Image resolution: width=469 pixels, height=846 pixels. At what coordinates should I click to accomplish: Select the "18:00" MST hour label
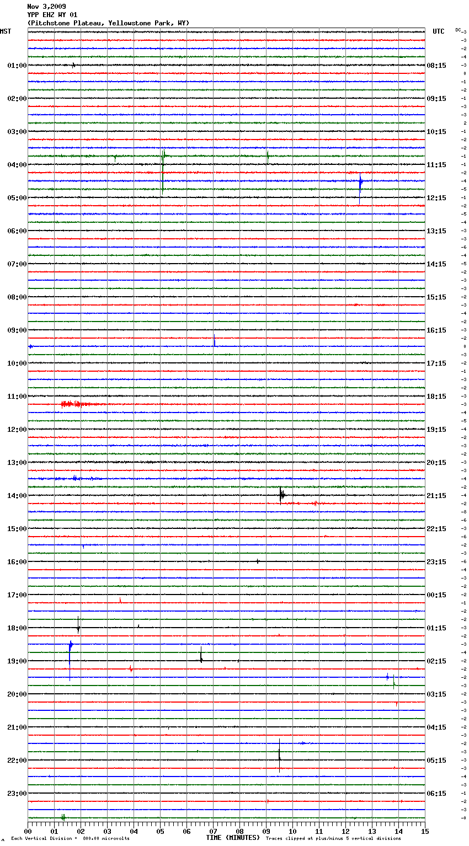point(17,628)
